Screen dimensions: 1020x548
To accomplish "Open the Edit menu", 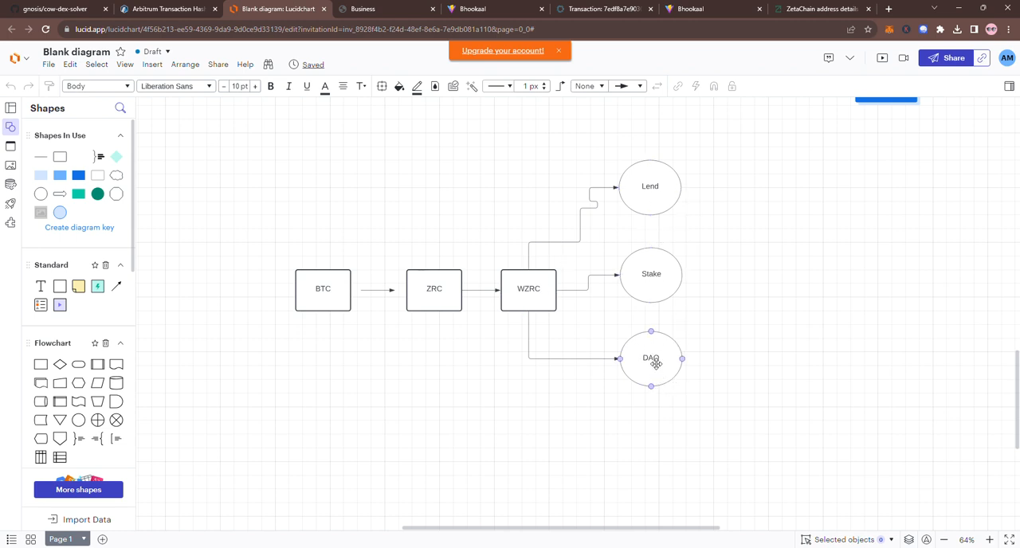I will pos(70,65).
